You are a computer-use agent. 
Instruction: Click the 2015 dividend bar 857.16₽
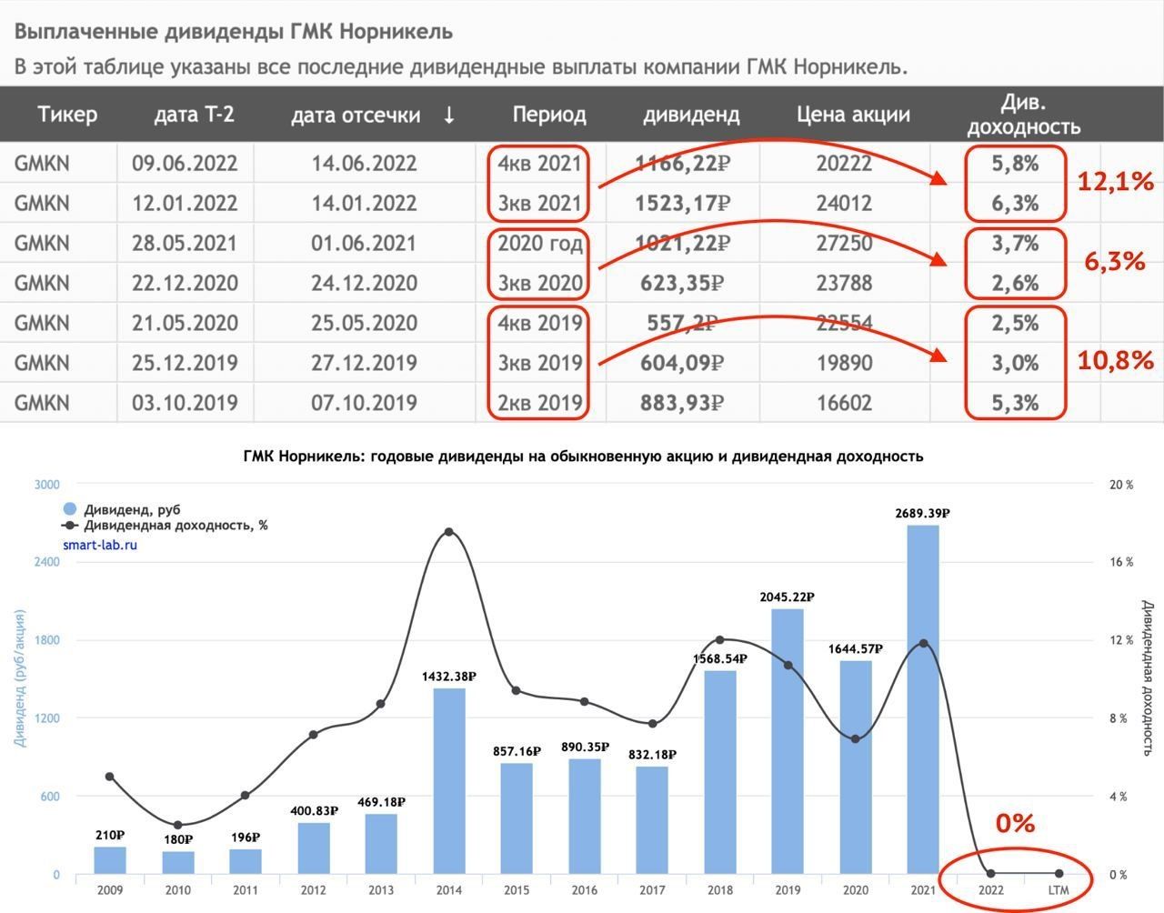pyautogui.click(x=517, y=819)
